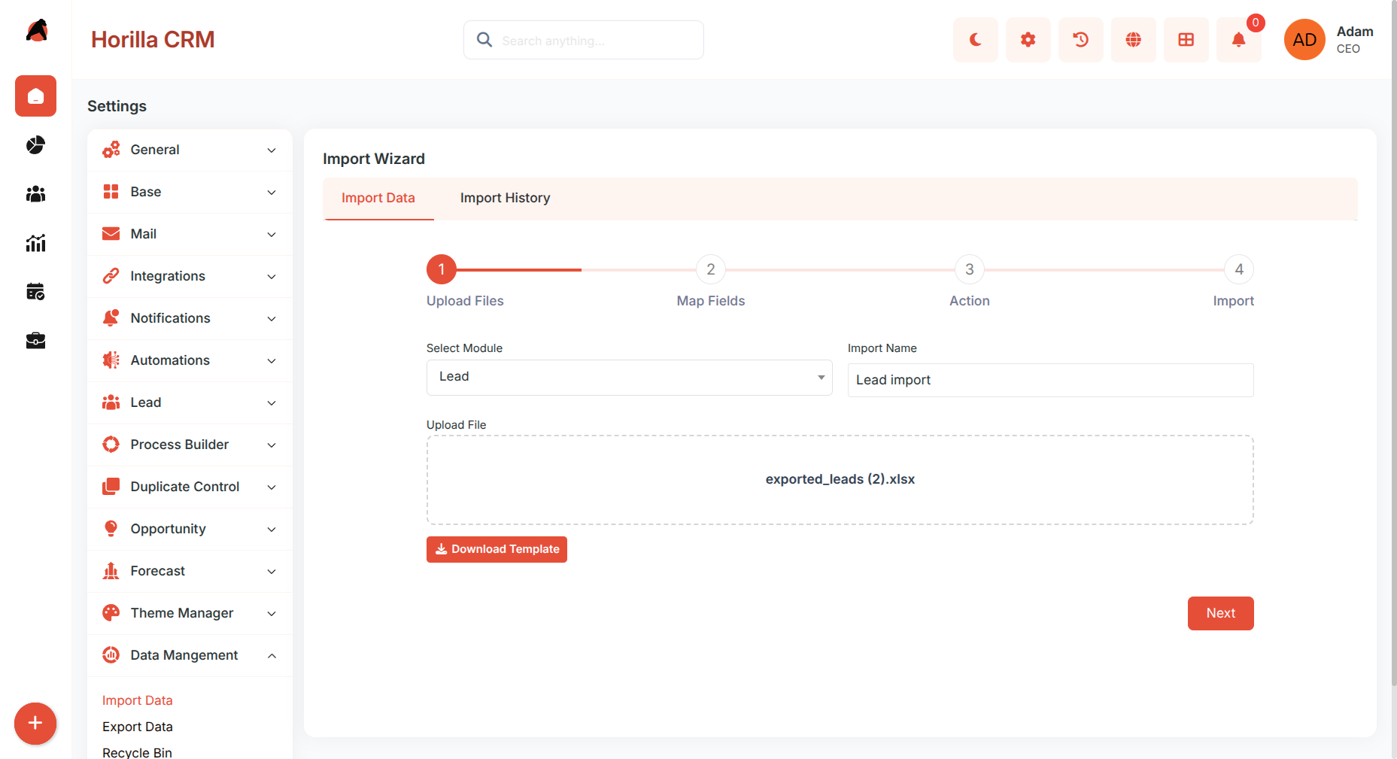Open the pie chart dashboard icon in sidebar
Screen dimensions: 1397x759
coord(35,144)
